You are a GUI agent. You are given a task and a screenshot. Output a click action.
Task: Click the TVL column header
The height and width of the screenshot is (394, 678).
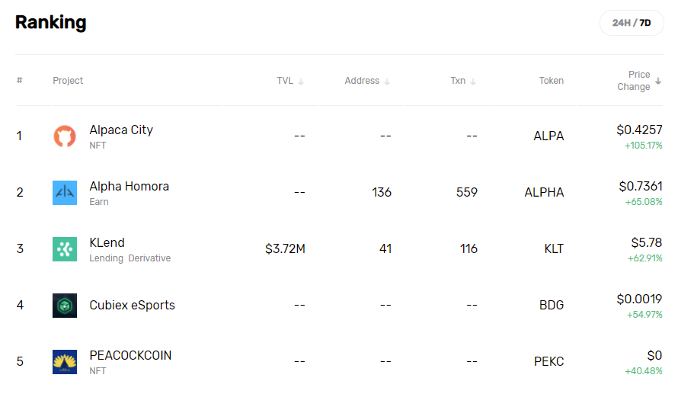tap(285, 81)
